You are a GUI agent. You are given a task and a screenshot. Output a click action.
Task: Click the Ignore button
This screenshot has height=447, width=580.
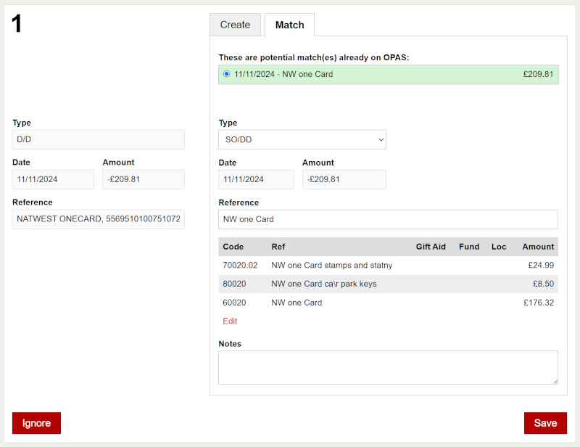click(37, 423)
